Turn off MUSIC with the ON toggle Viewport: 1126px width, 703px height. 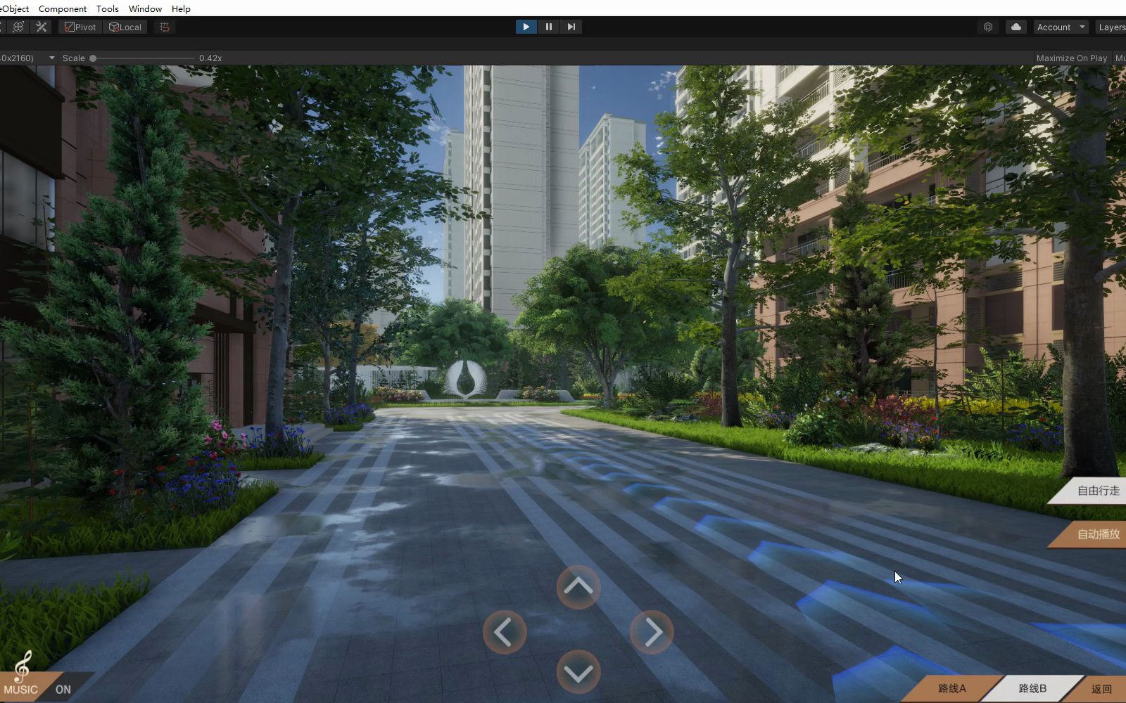[x=63, y=689]
